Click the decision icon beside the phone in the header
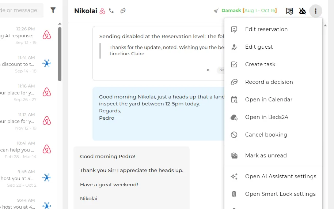The width and height of the screenshot is (334, 209). point(123,11)
